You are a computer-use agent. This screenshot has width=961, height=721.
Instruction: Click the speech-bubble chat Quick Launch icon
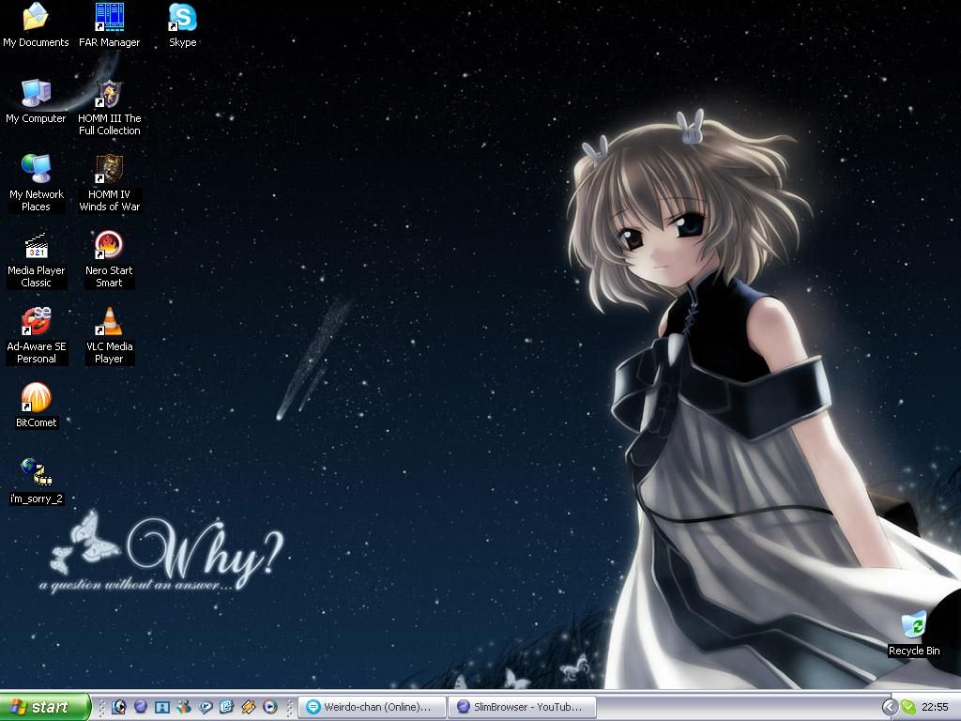pos(206,707)
